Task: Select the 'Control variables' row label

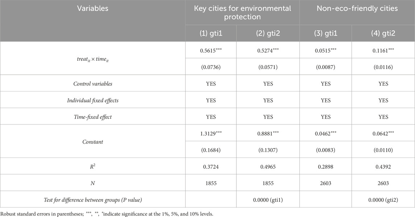Action: click(92, 83)
